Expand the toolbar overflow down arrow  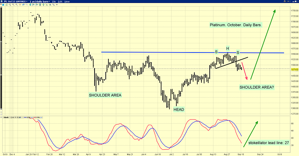tap(57, 4)
